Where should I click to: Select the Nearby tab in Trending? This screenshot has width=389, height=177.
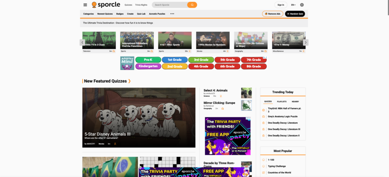tap(295, 102)
